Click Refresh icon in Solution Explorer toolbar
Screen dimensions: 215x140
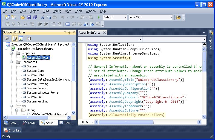click(x=21, y=39)
